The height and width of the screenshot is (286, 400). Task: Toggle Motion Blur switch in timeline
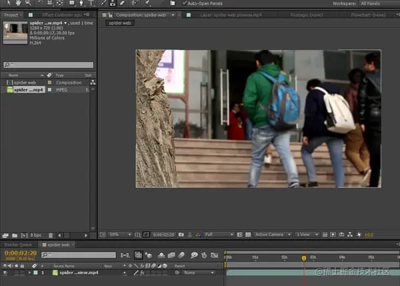(181, 255)
